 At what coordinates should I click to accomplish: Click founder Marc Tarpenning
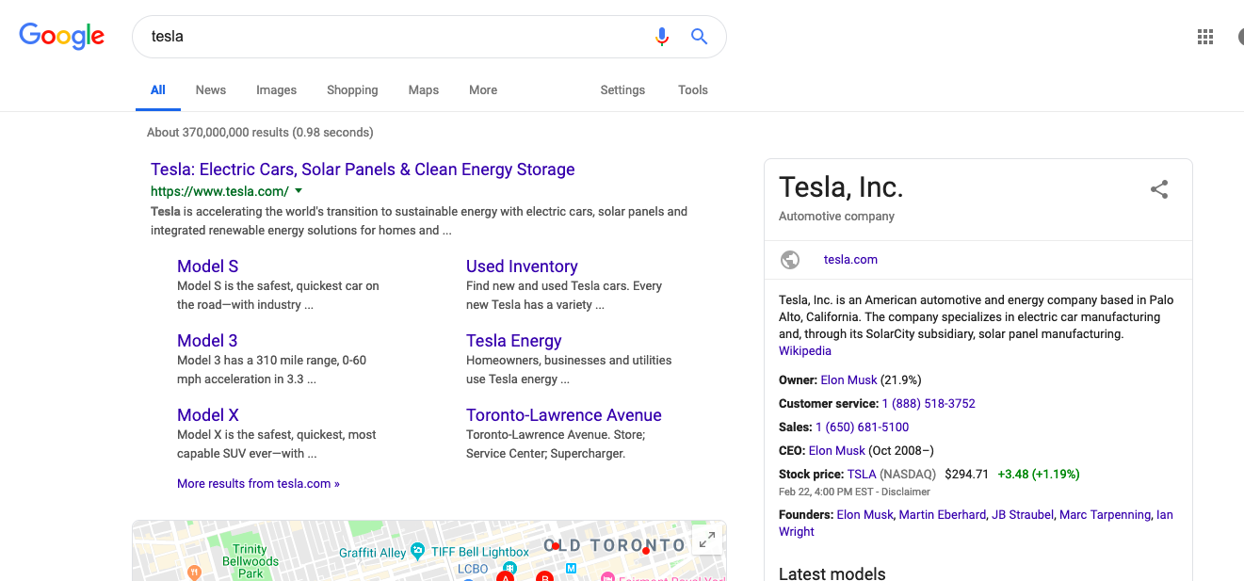1105,515
